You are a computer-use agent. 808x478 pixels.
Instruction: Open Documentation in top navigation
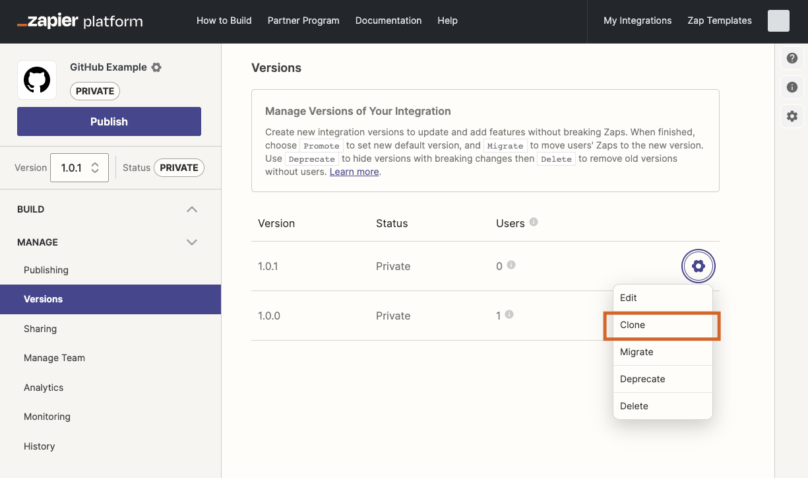388,20
